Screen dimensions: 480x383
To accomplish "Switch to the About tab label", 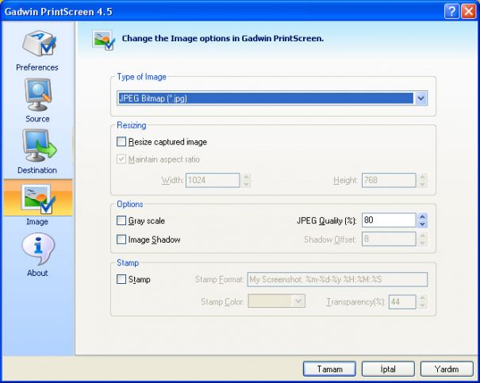I will 37,273.
